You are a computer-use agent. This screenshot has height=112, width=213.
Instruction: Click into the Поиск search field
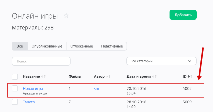point(41,61)
